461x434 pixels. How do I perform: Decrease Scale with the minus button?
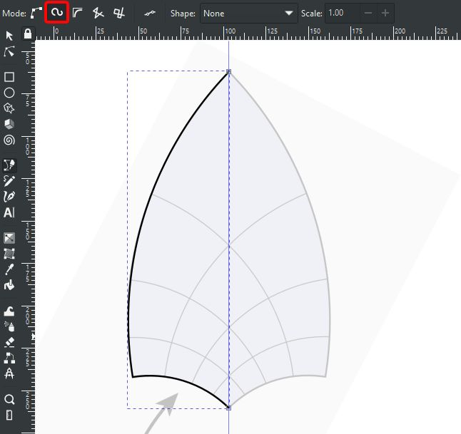click(x=368, y=13)
